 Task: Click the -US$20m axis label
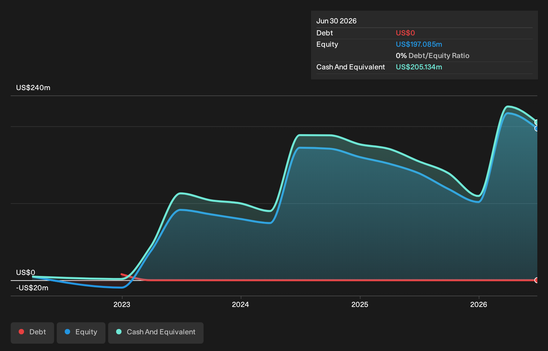32,288
